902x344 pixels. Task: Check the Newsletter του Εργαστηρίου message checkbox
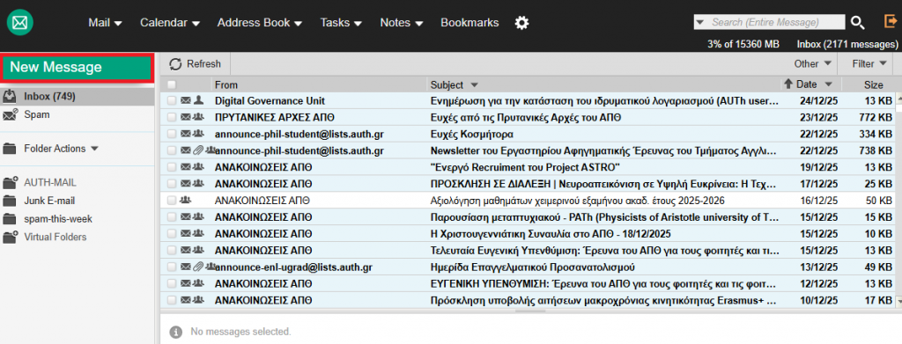pos(172,150)
